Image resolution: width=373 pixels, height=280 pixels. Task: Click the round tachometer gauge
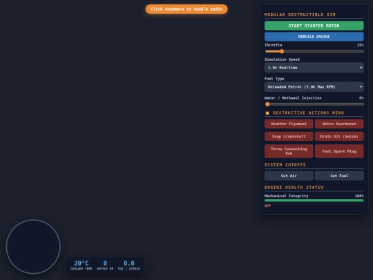pyautogui.click(x=33, y=247)
